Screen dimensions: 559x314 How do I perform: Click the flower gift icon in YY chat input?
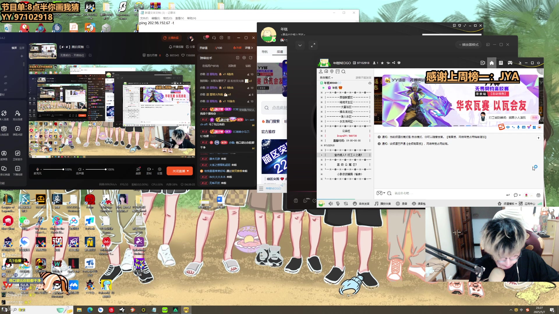526,195
